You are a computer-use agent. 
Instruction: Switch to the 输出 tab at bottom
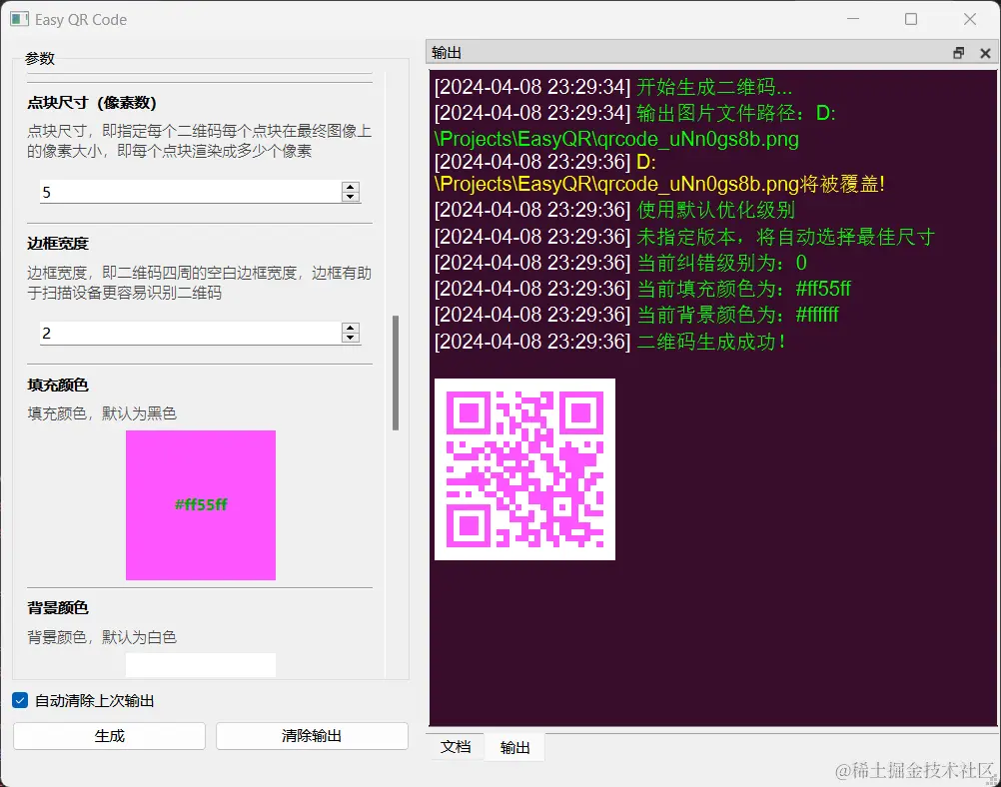point(514,747)
